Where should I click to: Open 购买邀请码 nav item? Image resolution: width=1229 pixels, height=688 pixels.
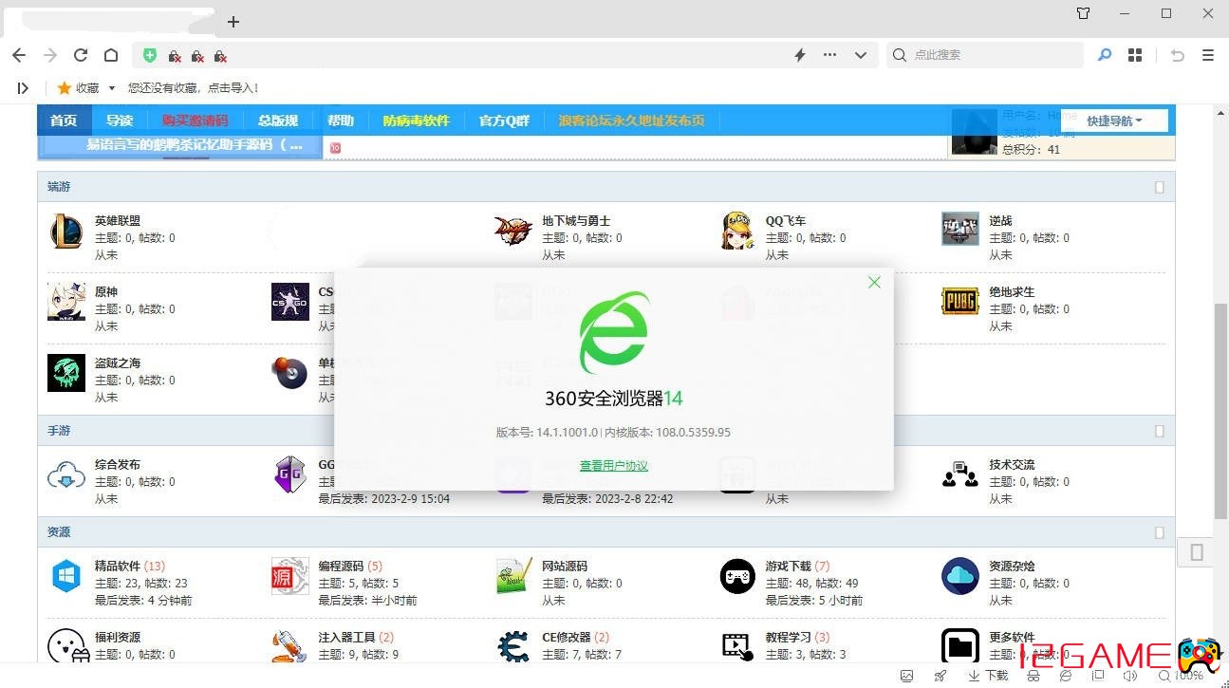pyautogui.click(x=195, y=121)
